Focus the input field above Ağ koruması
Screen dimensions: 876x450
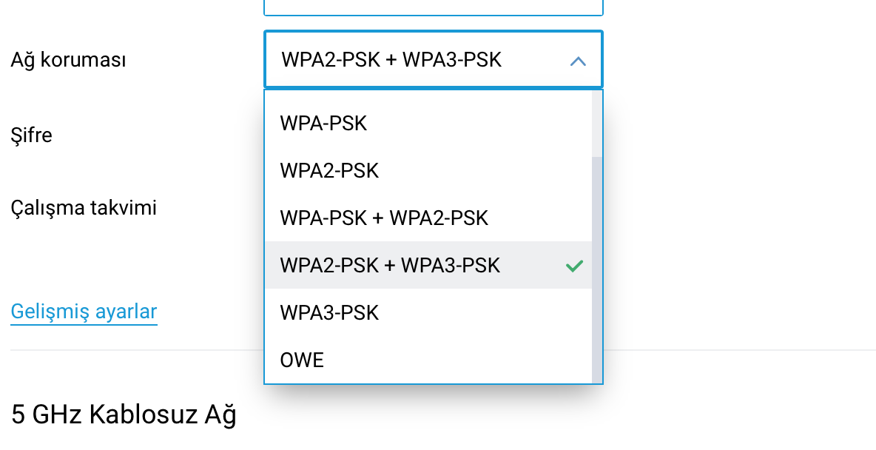(x=434, y=7)
